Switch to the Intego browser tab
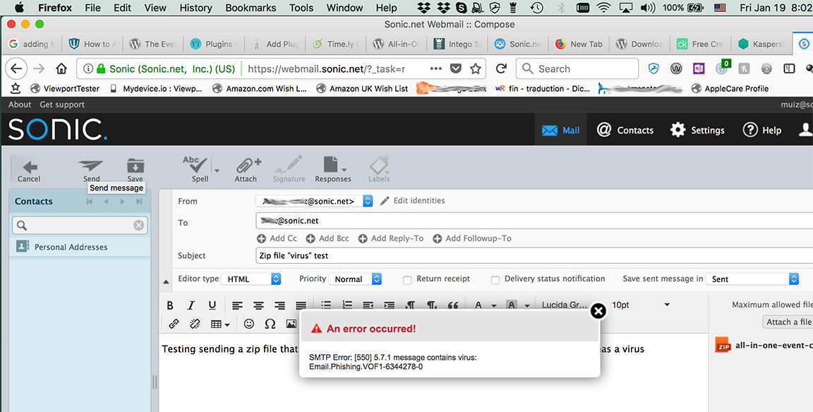The height and width of the screenshot is (412, 813). pyautogui.click(x=457, y=44)
